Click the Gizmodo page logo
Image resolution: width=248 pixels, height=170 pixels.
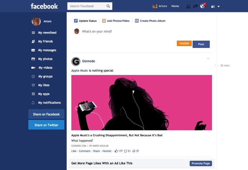click(76, 61)
